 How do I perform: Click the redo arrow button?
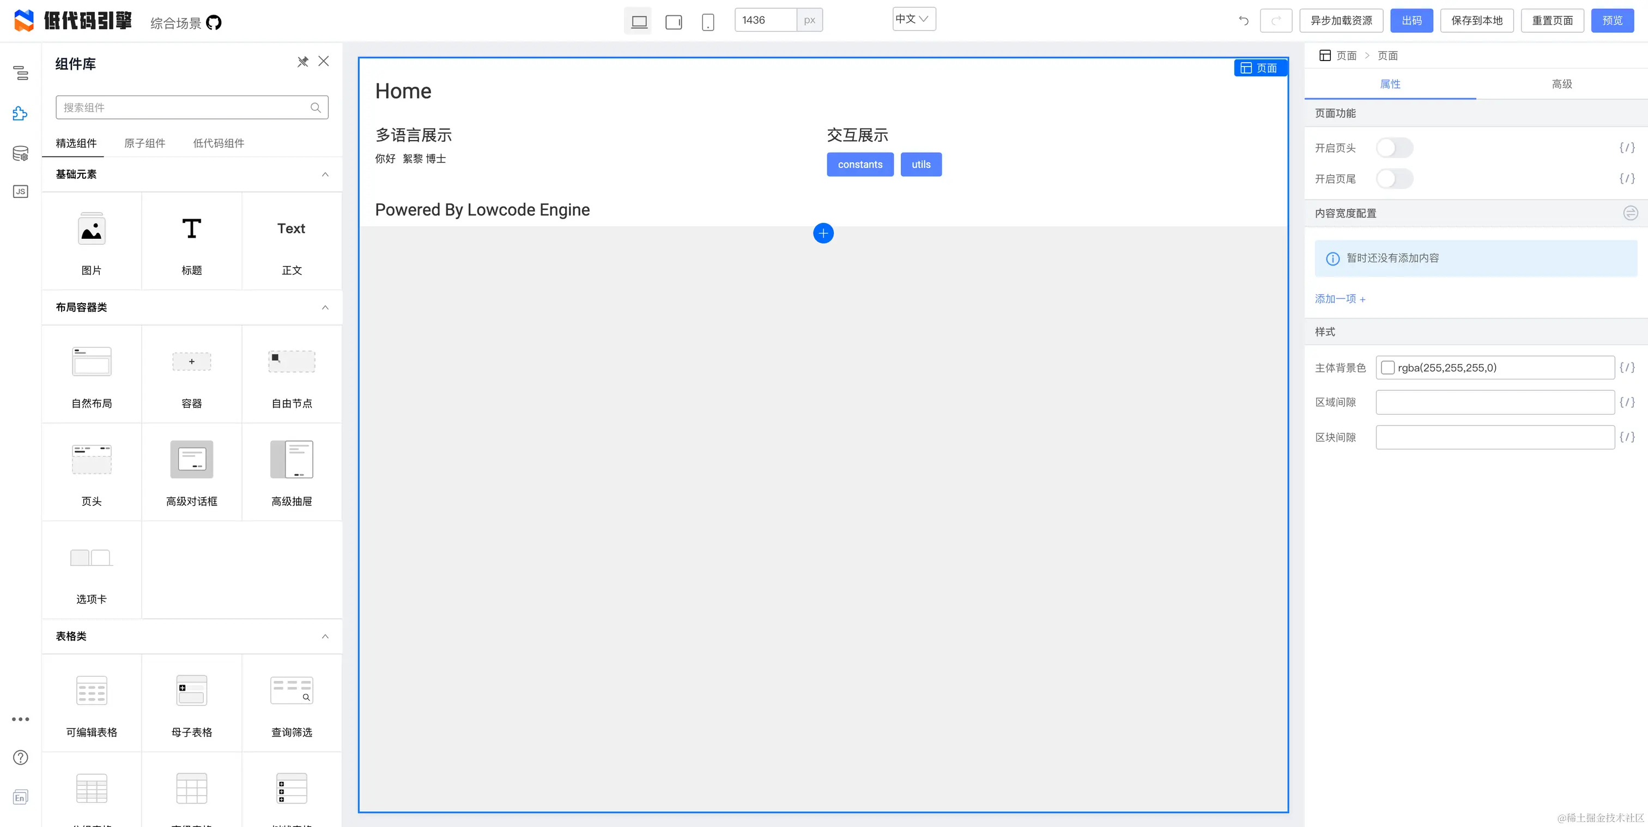click(1276, 21)
